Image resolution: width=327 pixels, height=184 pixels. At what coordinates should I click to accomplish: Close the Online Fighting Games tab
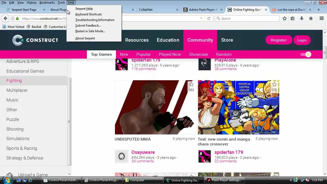click(x=266, y=10)
